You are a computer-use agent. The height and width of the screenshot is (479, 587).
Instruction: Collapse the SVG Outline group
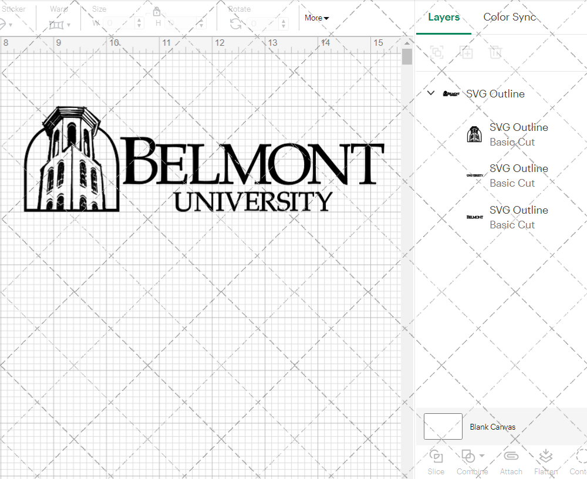430,93
